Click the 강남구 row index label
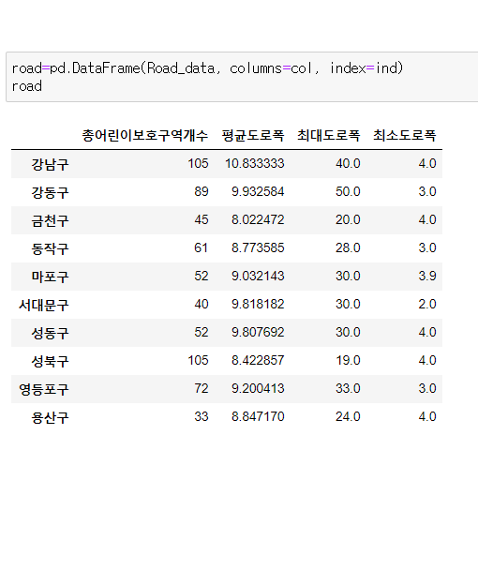478x585 pixels. tap(50, 164)
